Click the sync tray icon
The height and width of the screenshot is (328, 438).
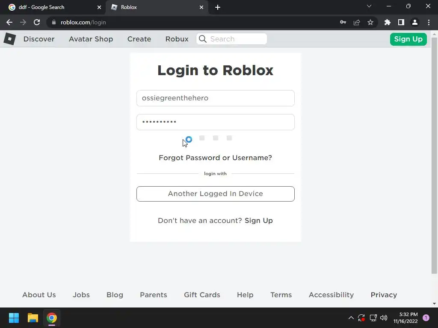361,318
